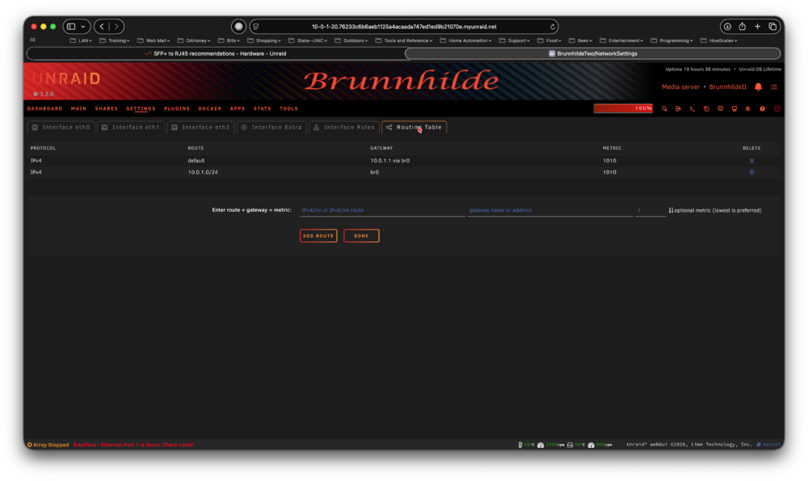
Task: Open the Dashboard menu
Action: (x=44, y=109)
